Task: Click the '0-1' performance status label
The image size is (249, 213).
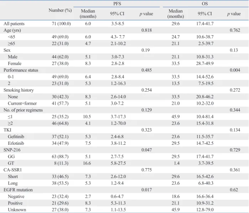Action: point(11,77)
